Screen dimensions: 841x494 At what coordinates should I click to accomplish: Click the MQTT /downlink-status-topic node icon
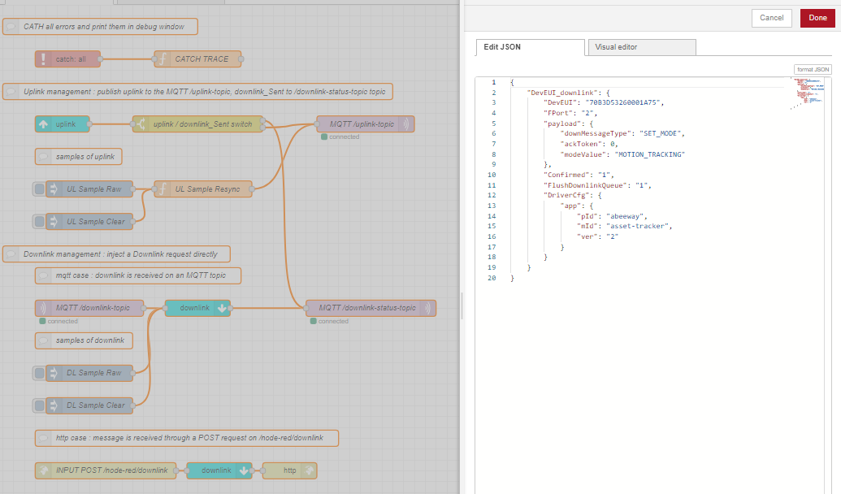427,308
